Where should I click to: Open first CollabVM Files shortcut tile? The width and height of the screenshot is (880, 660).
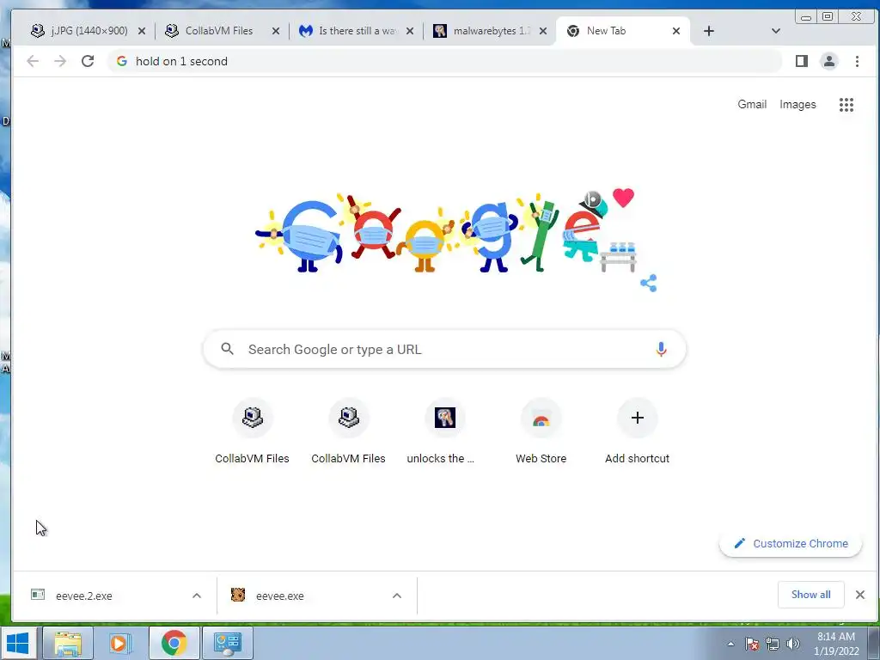tap(252, 431)
